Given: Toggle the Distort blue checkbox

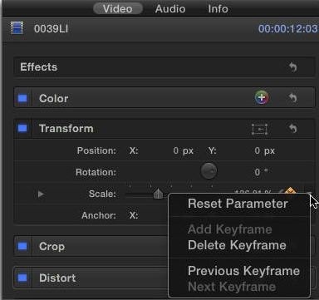Looking at the screenshot, I should click(22, 278).
